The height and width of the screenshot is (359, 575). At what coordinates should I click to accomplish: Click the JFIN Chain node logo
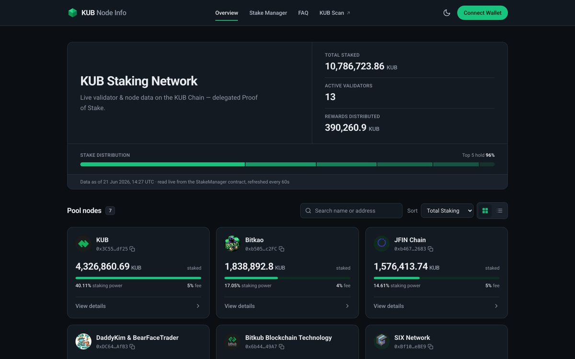(x=381, y=244)
